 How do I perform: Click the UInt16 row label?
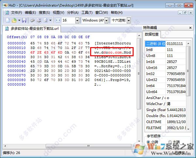coord(152,68)
